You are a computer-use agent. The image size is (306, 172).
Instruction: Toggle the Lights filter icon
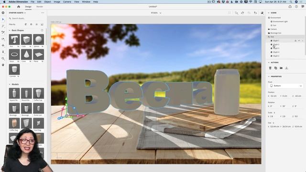tap(36, 24)
